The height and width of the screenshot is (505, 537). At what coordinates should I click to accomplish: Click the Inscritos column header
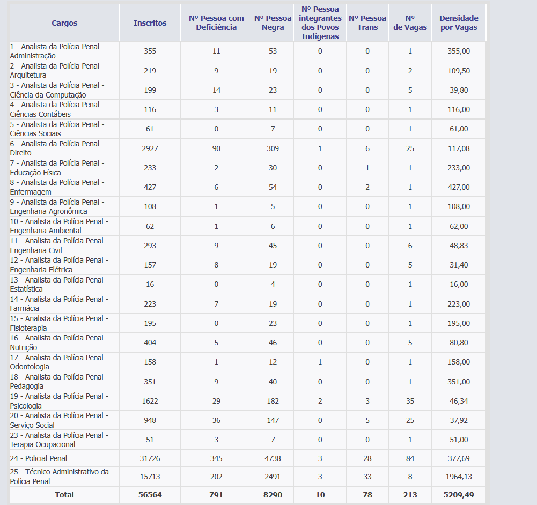[150, 23]
